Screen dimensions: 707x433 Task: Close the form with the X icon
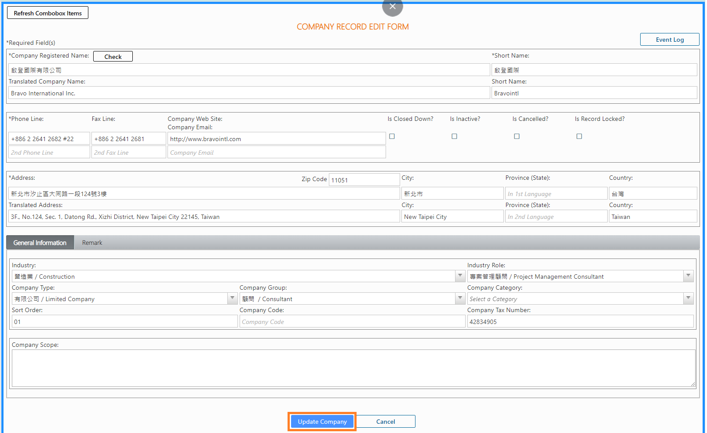point(392,6)
